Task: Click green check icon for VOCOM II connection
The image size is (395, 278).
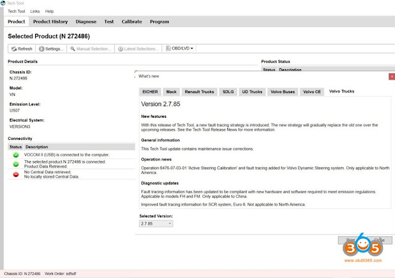Action: coord(16,155)
